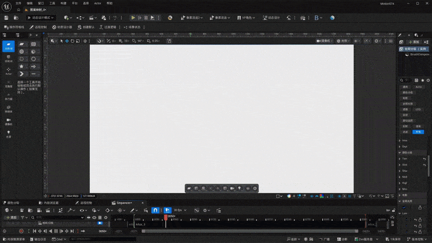The width and height of the screenshot is (432, 243).
Task: Click the Sequencer track search field
Action: coord(57,217)
